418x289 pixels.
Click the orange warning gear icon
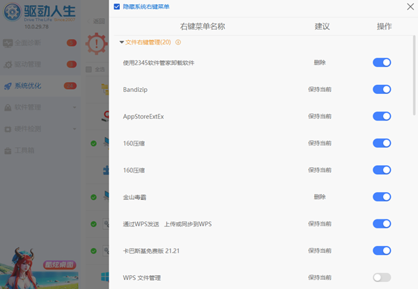[97, 43]
